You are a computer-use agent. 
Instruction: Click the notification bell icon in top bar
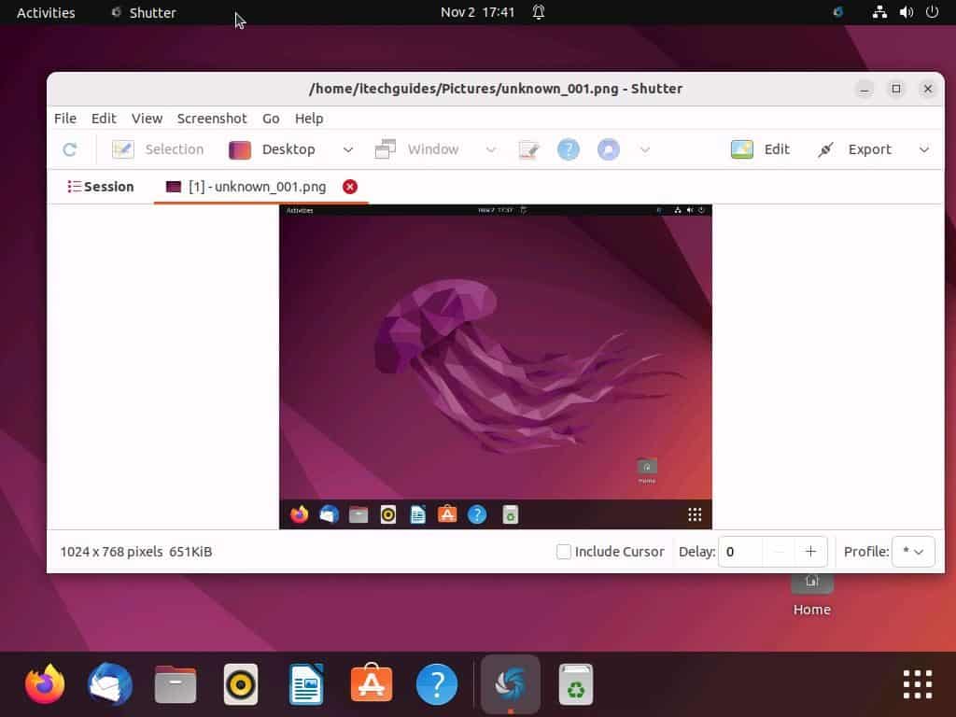tap(539, 12)
